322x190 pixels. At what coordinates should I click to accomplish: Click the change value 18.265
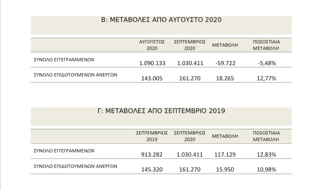click(225, 79)
